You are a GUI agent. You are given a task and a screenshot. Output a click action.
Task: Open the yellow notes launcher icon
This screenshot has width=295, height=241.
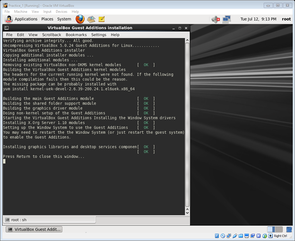coord(102,19)
